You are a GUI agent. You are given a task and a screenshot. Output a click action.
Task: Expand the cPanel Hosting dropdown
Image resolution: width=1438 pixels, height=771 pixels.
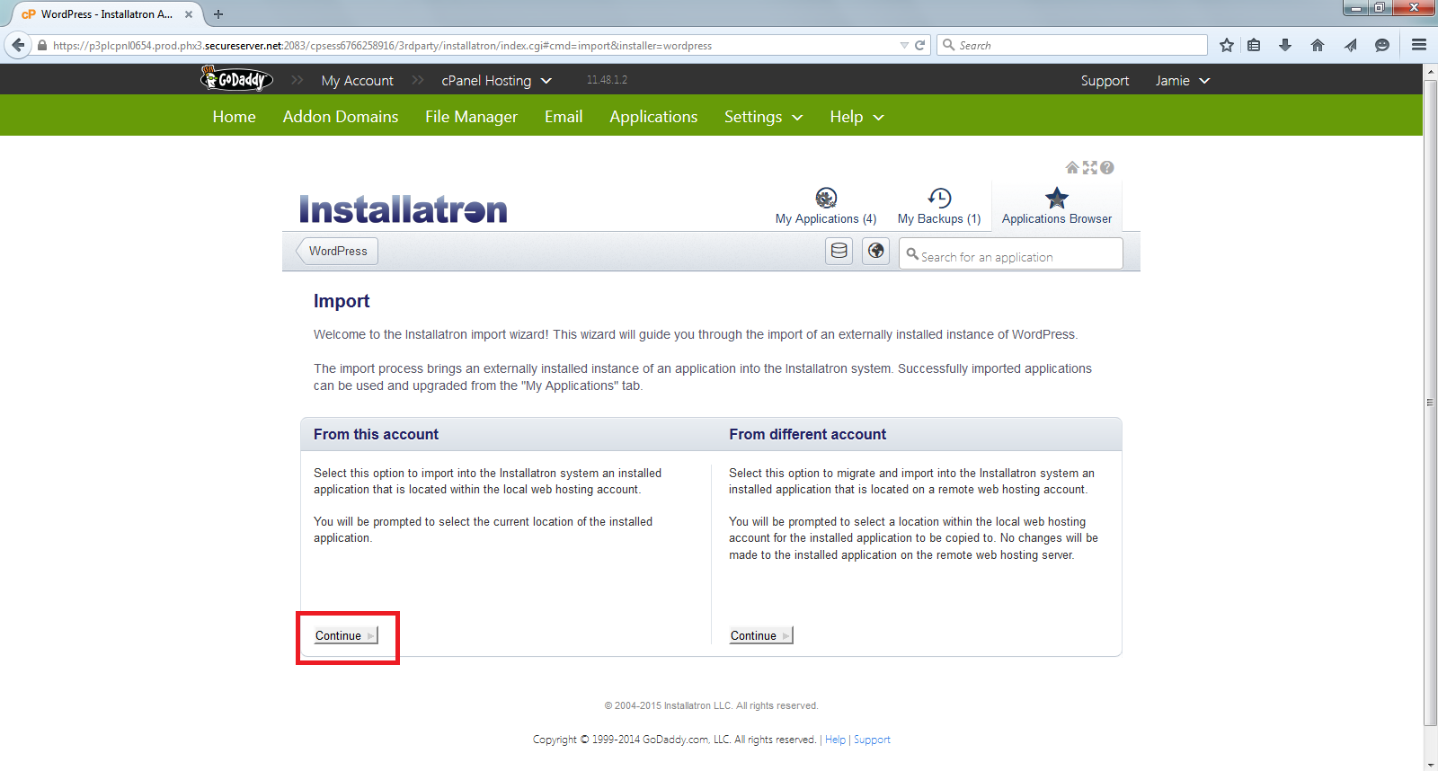coord(496,80)
